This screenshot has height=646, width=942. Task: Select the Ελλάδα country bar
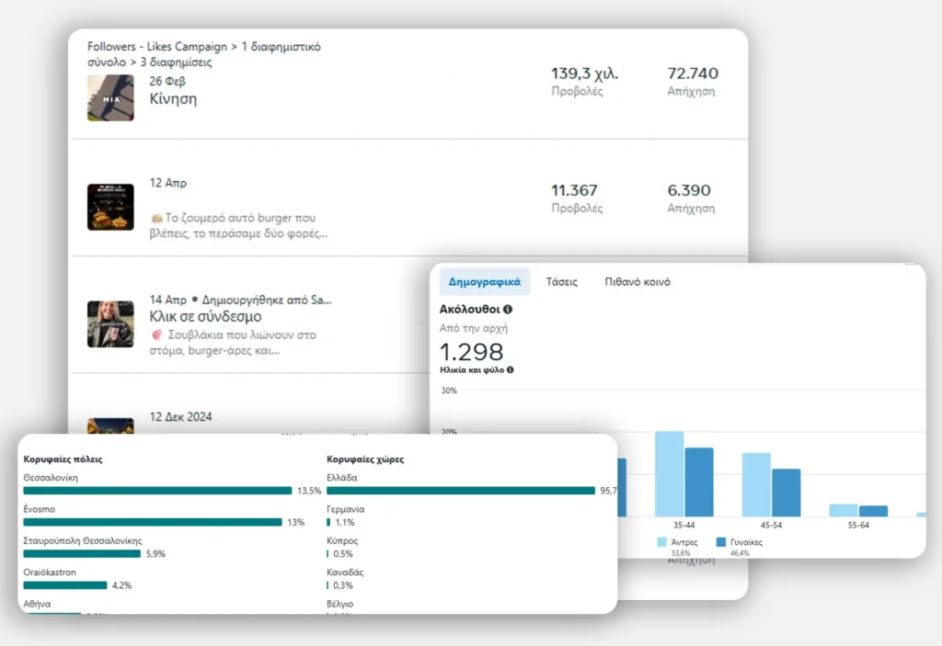pyautogui.click(x=460, y=491)
